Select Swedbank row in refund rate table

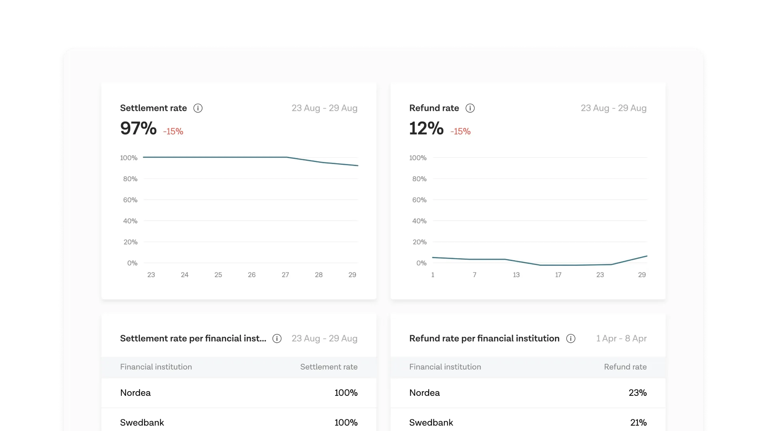pos(528,422)
